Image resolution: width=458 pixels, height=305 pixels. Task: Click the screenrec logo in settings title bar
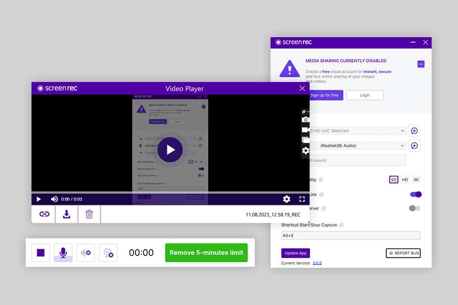click(294, 42)
